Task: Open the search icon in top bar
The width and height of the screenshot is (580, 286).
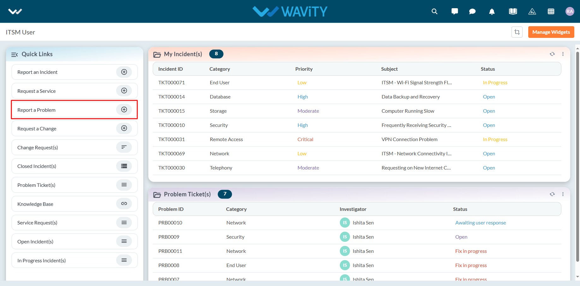Action: click(435, 11)
